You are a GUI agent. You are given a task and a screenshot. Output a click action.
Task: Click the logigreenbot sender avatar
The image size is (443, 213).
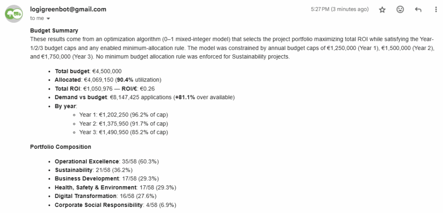coord(15,13)
